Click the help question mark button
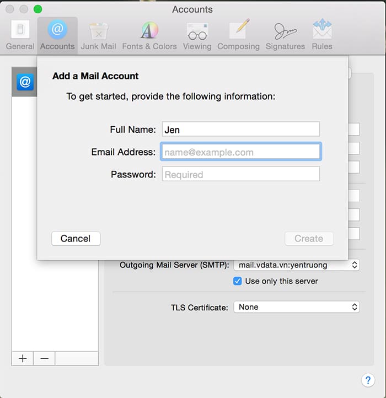This screenshot has height=398, width=386. pos(368,380)
